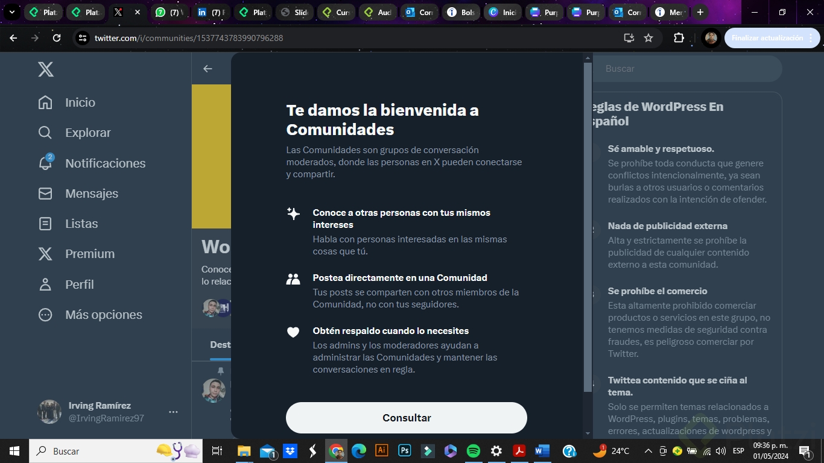Expand Más opciones in the sidebar
The height and width of the screenshot is (463, 824).
(x=90, y=315)
